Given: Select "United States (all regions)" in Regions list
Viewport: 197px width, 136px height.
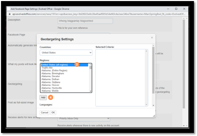Looking at the screenshot, I should coord(64,65).
